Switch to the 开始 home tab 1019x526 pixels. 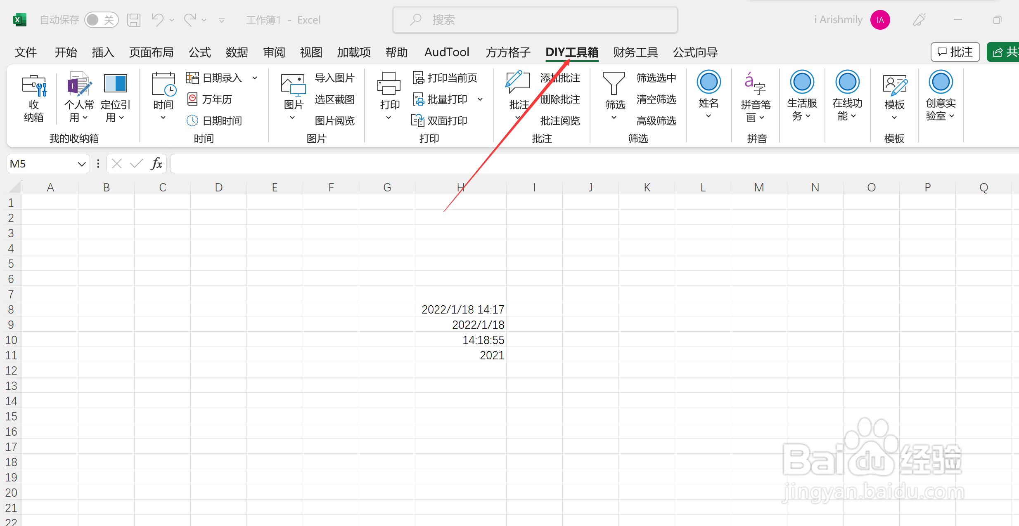[x=66, y=52]
